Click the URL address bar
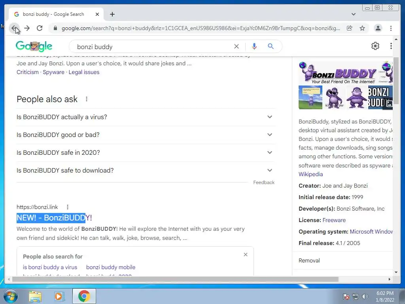The image size is (405, 304). coord(201,28)
